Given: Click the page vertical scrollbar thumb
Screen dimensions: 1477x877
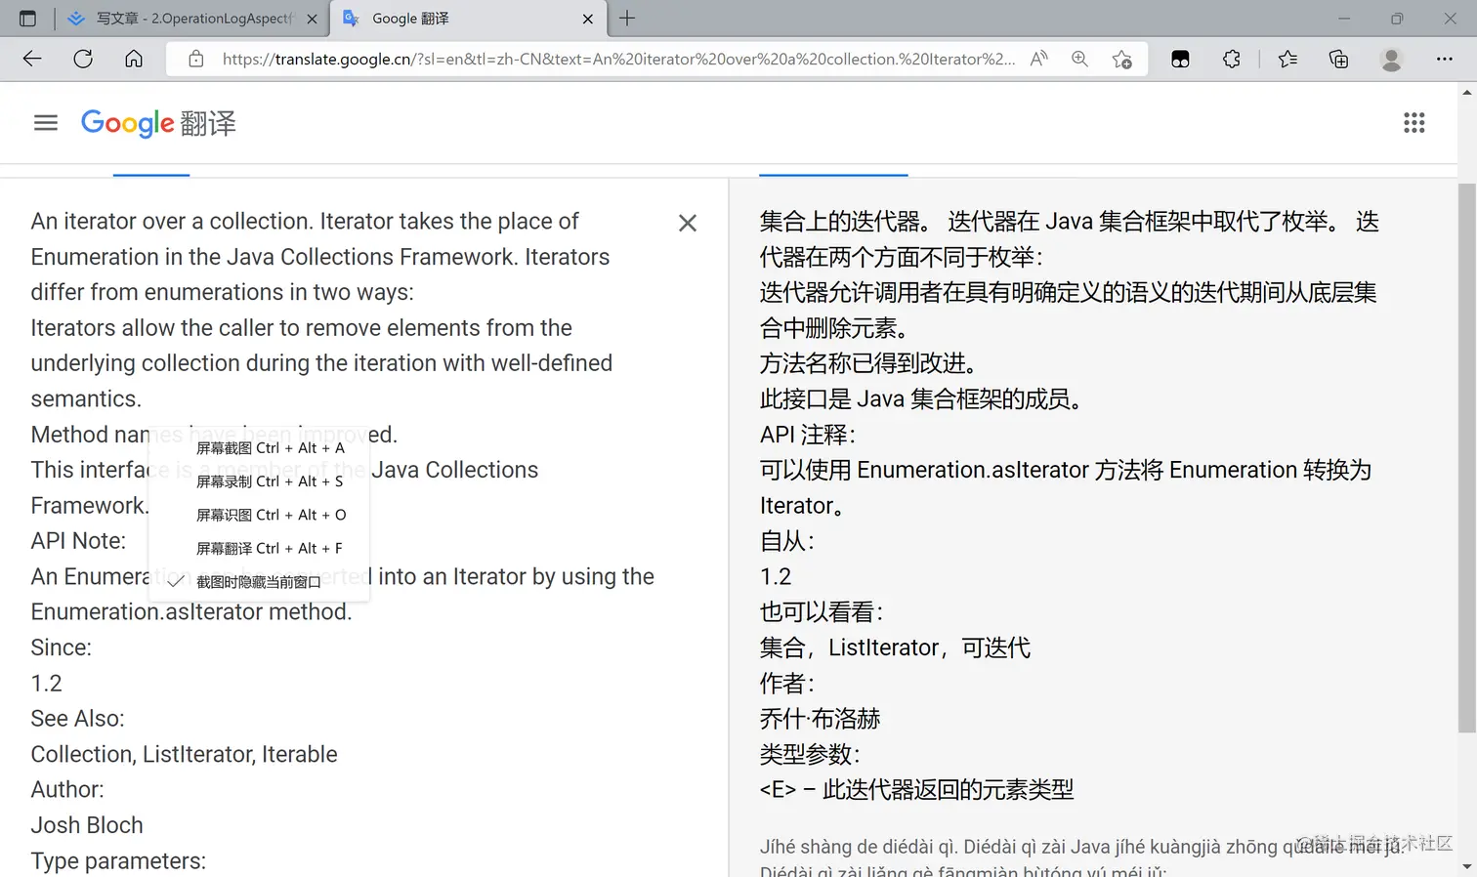Looking at the screenshot, I should [1467, 457].
